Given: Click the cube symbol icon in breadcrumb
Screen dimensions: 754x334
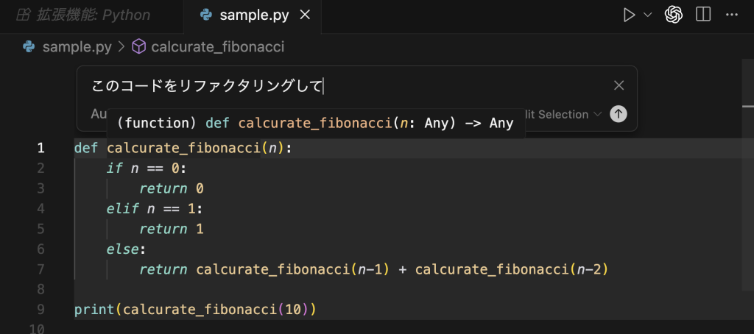Looking at the screenshot, I should (138, 47).
